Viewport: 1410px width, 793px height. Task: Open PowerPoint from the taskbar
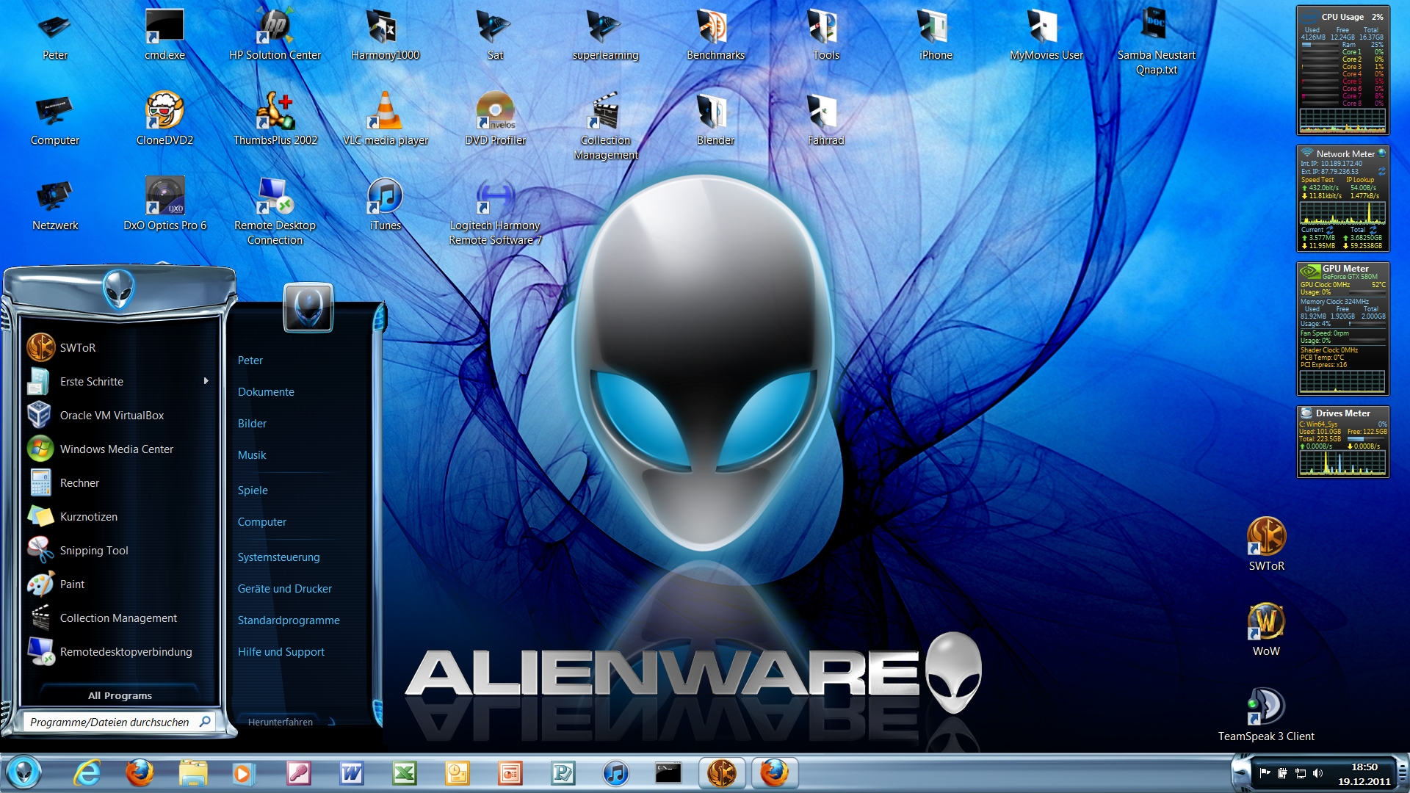pyautogui.click(x=510, y=773)
